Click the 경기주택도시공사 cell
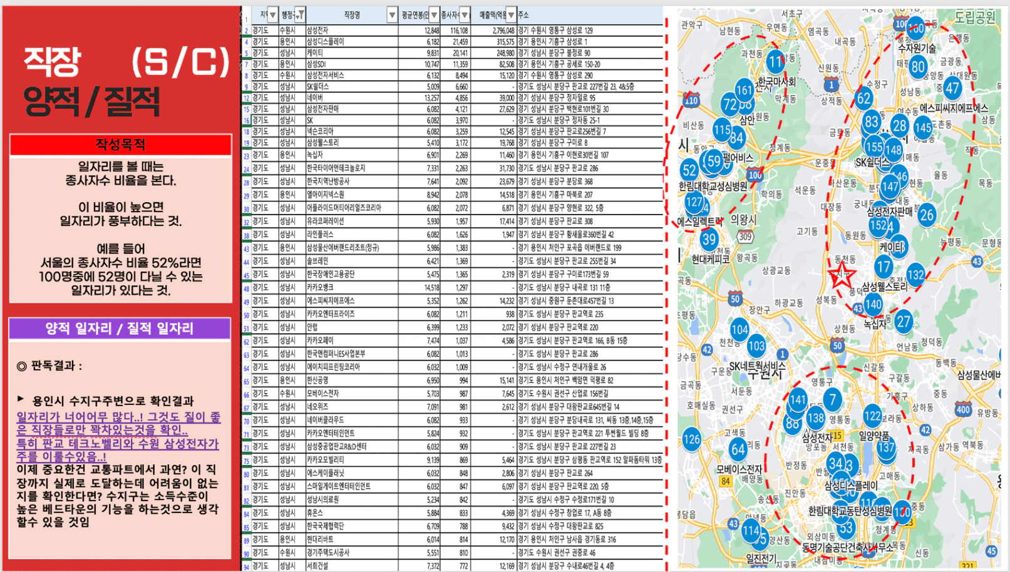Viewport: 1010px width, 572px height. click(352, 553)
